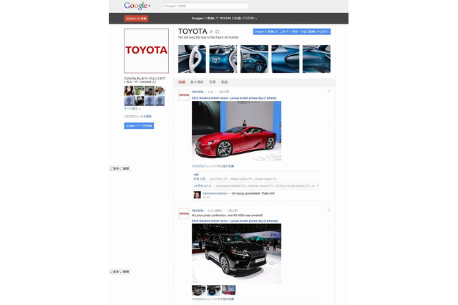Screen dimensions: 458x305
Task: Click last silhouette avatar in bottom row
Action: click(x=160, y=101)
